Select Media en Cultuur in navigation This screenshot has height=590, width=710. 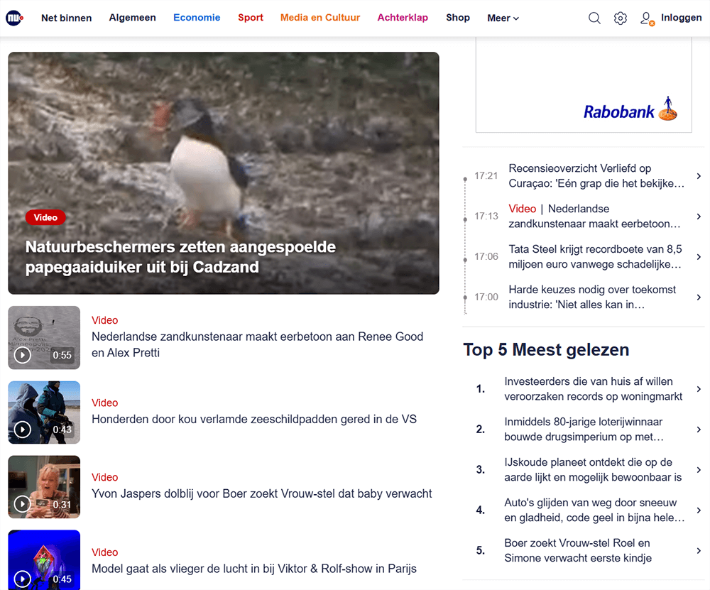pyautogui.click(x=320, y=18)
